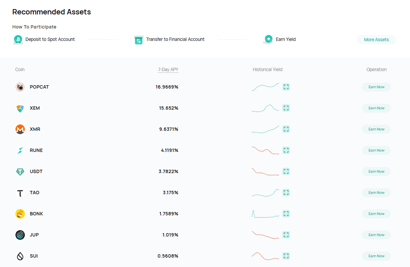Click the Earn Yield icon
The image size is (410, 267).
click(268, 39)
